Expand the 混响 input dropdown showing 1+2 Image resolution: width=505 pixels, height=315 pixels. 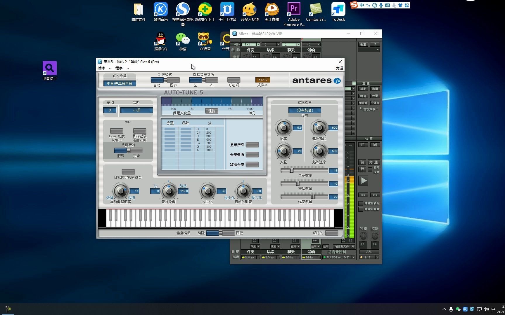click(319, 44)
